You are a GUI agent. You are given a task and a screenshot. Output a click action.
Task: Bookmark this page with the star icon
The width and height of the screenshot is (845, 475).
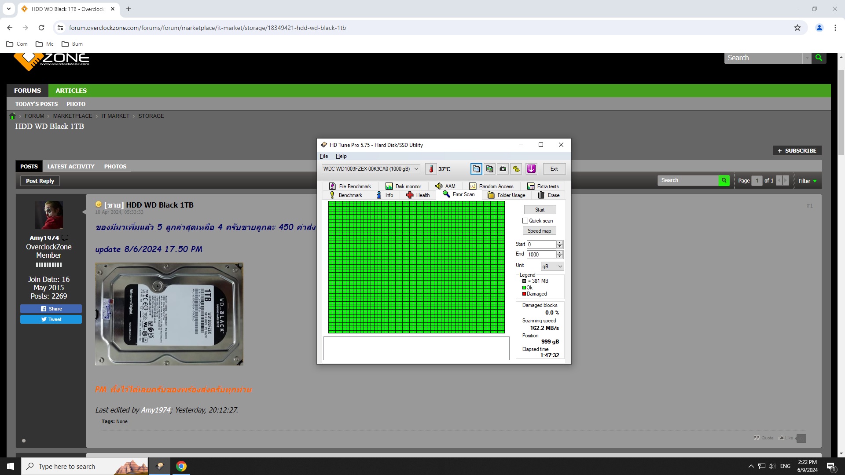tap(797, 28)
